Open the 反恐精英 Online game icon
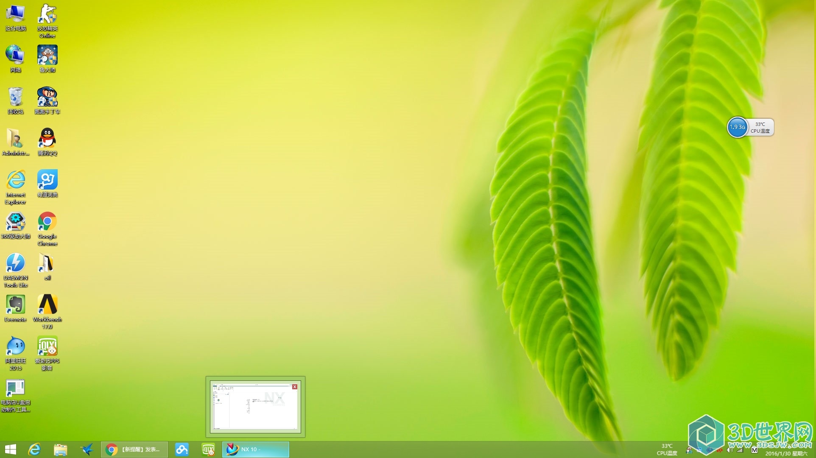The height and width of the screenshot is (458, 816). point(47,21)
